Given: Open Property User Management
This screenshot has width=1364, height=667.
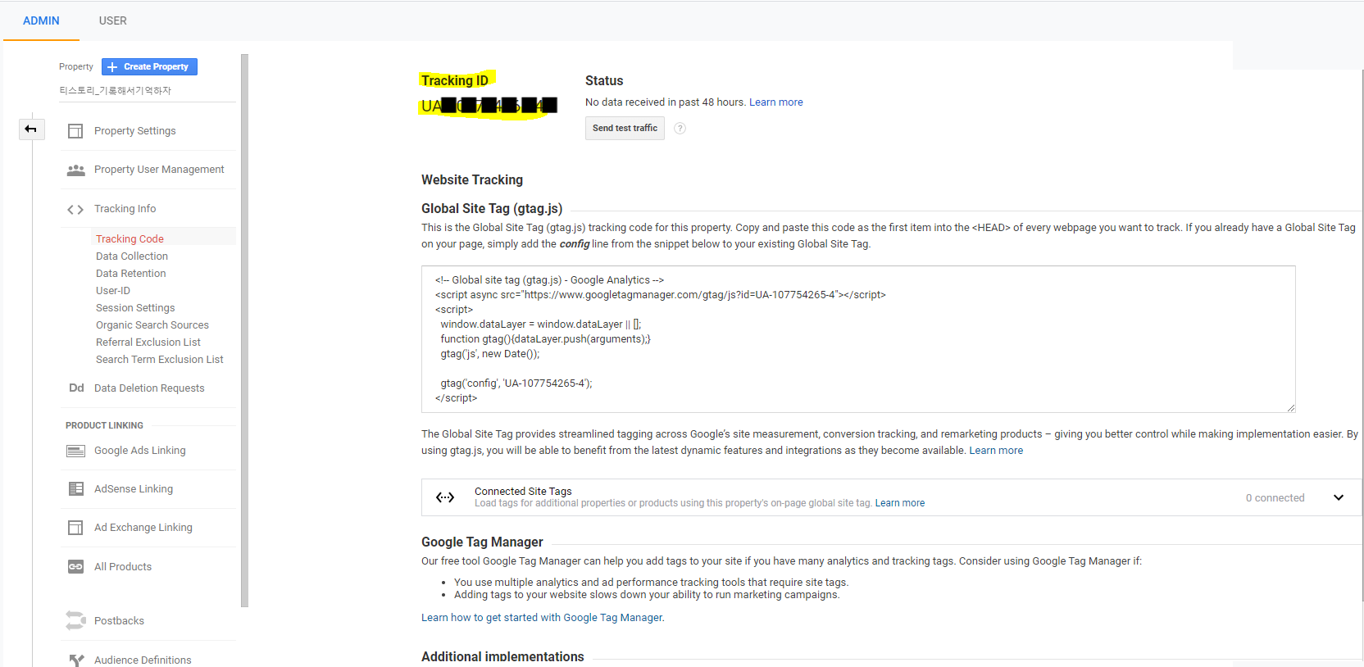Looking at the screenshot, I should click(x=159, y=170).
